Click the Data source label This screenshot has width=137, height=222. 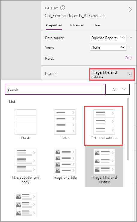(54, 38)
